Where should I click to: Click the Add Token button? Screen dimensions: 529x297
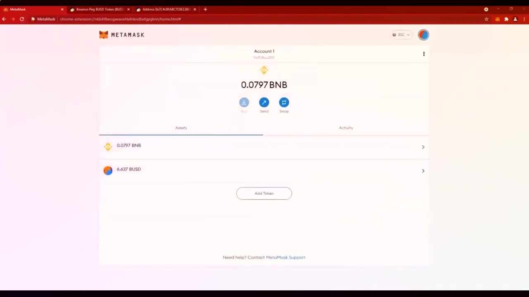pos(264,193)
